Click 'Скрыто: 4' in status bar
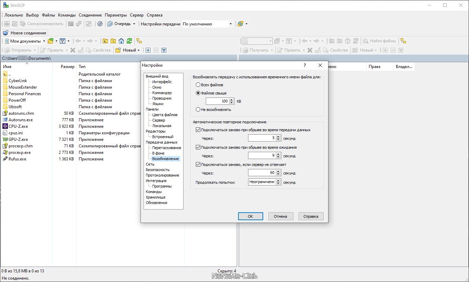This screenshot has width=469, height=282. point(227,271)
